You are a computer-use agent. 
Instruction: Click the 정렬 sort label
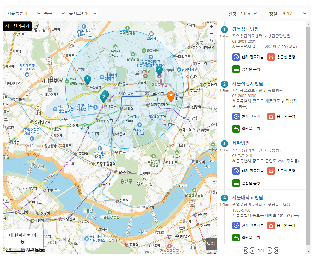[x=273, y=14]
